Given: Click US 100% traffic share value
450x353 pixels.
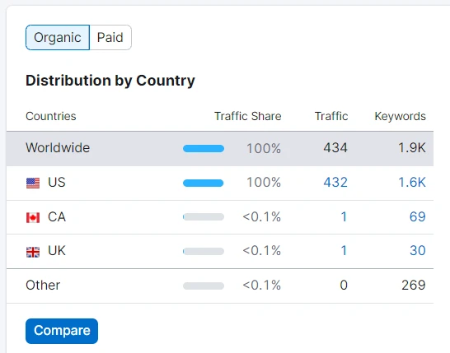Looking at the screenshot, I should [x=264, y=182].
